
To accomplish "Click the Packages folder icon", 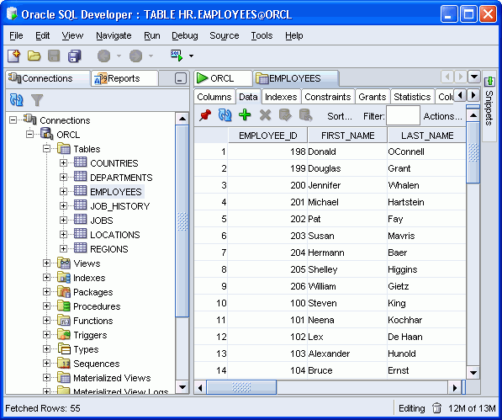I will (64, 292).
